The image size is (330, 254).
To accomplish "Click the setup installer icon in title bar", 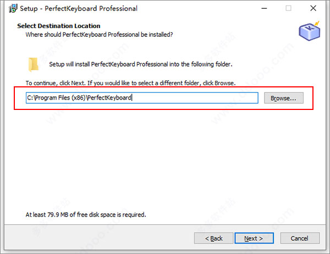I will point(13,8).
